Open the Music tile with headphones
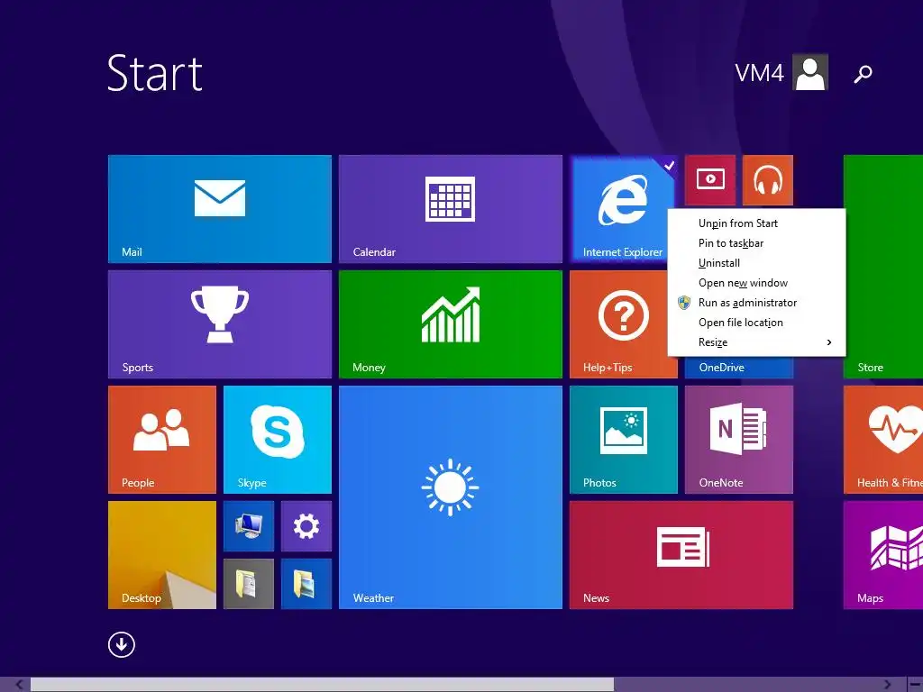The width and height of the screenshot is (923, 692). 768,180
